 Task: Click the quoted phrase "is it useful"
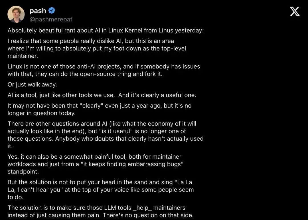[117, 131]
